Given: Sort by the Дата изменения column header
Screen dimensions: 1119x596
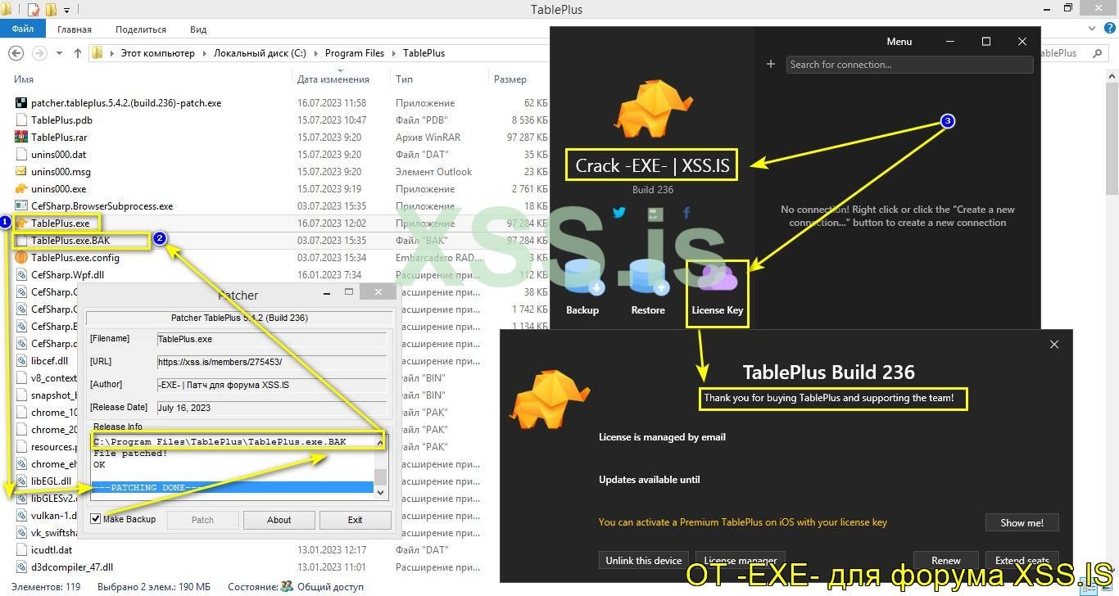Looking at the screenshot, I should click(333, 79).
